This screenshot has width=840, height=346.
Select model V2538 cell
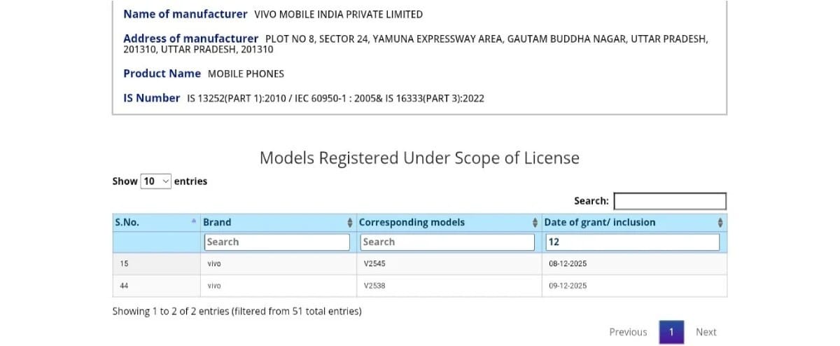pyautogui.click(x=375, y=286)
